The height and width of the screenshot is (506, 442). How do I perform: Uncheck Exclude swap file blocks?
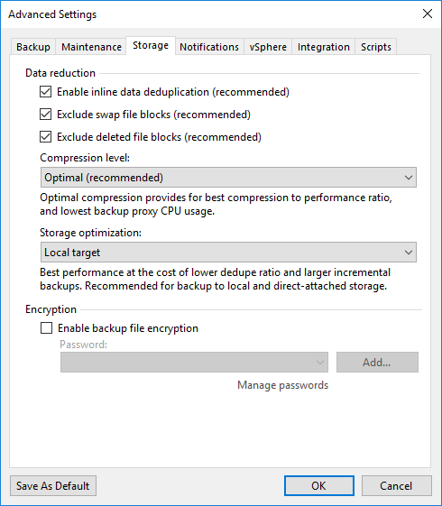coord(45,115)
